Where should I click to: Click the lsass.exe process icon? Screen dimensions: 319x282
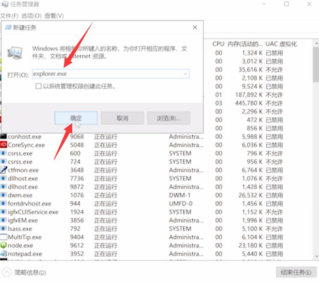3,229
